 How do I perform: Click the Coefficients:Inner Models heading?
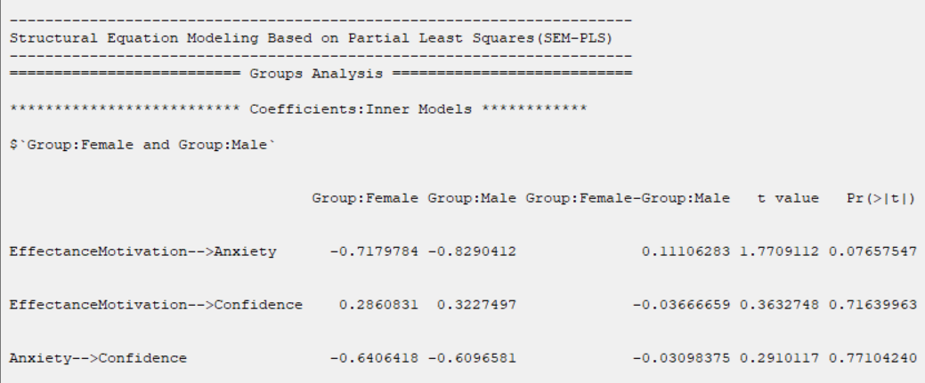[x=361, y=109]
